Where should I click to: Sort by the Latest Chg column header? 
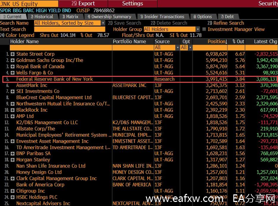point(265,42)
